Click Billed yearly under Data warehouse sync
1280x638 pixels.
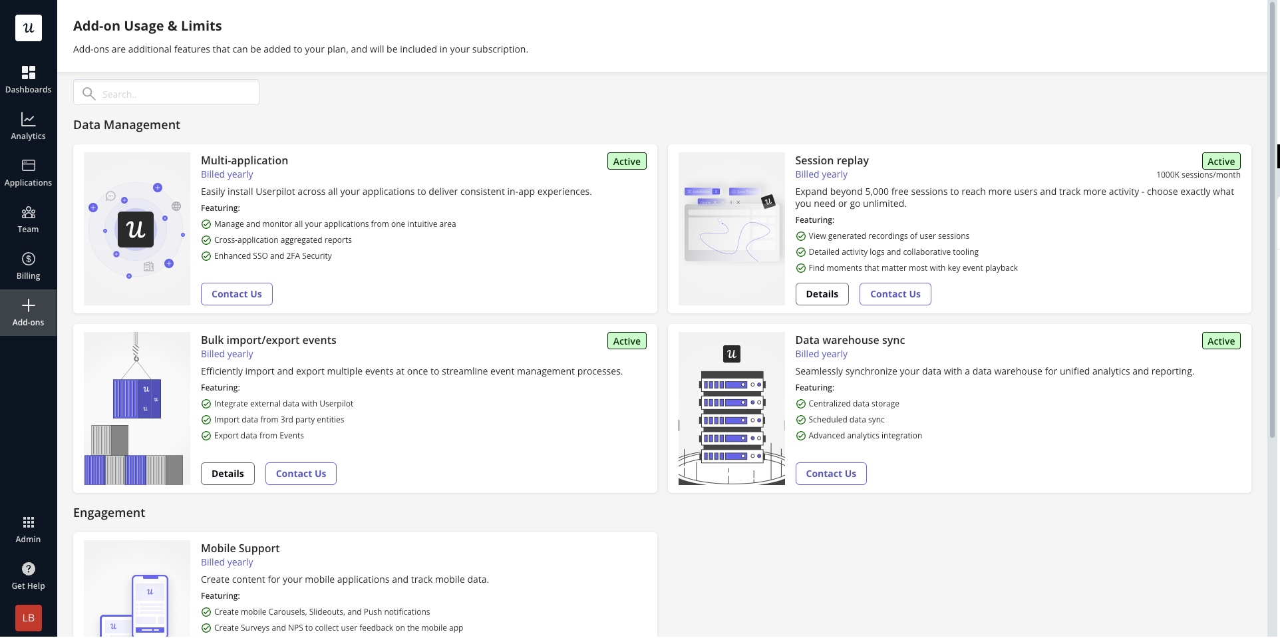pos(821,354)
